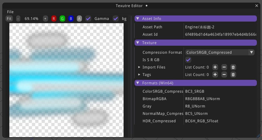Click the Asset Id value field
The width and height of the screenshot is (262, 140).
pyautogui.click(x=221, y=34)
